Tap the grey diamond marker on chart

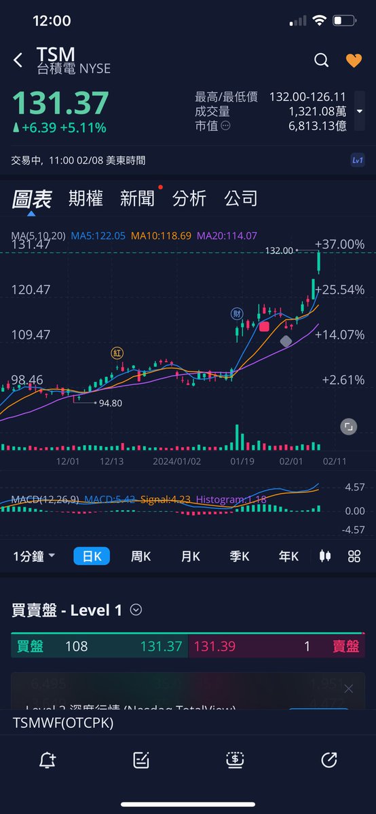pyautogui.click(x=286, y=341)
